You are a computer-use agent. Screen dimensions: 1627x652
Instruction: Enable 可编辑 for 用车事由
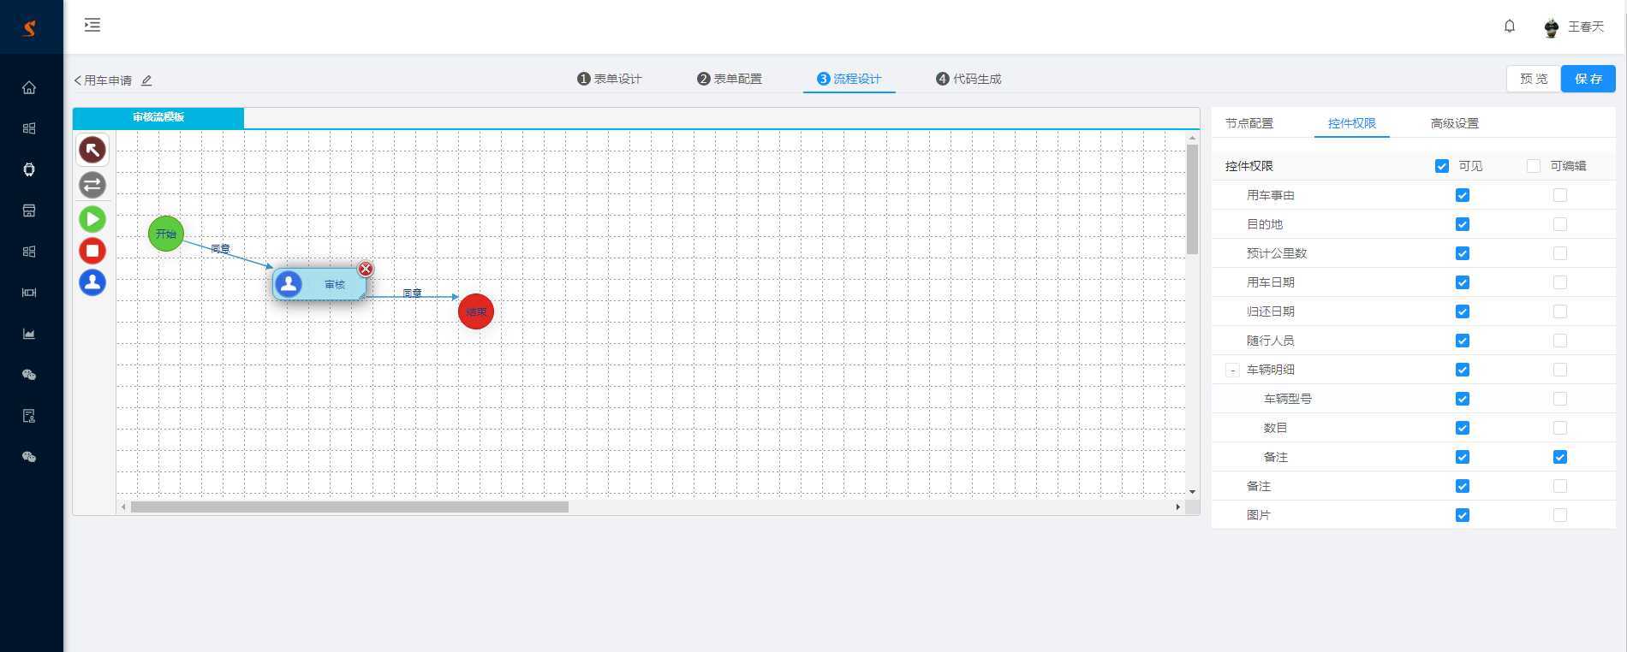tap(1560, 195)
